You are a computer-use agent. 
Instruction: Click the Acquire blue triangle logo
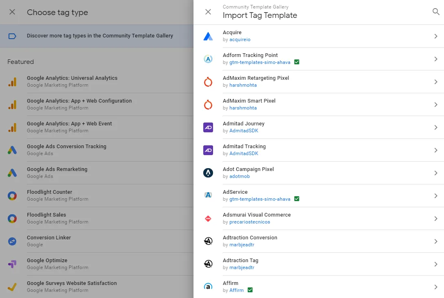click(x=208, y=36)
